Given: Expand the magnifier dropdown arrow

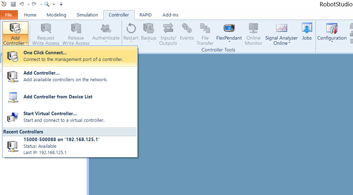Looking at the screenshot, I should pyautogui.click(x=54, y=4).
